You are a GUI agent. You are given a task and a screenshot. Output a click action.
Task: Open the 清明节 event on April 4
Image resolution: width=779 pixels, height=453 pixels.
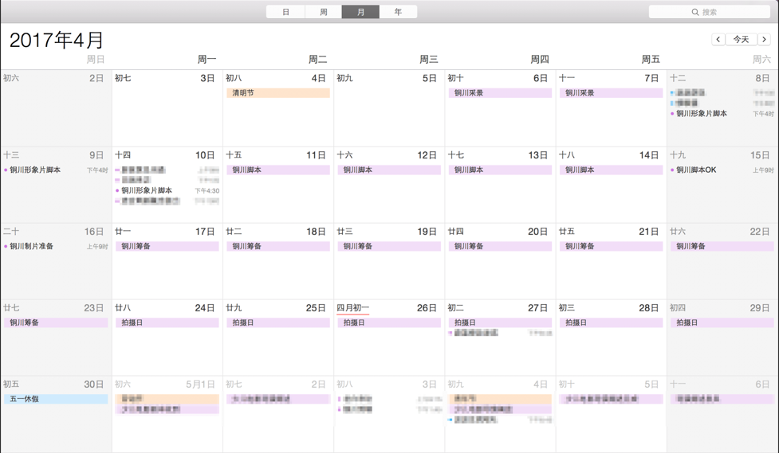pyautogui.click(x=278, y=93)
